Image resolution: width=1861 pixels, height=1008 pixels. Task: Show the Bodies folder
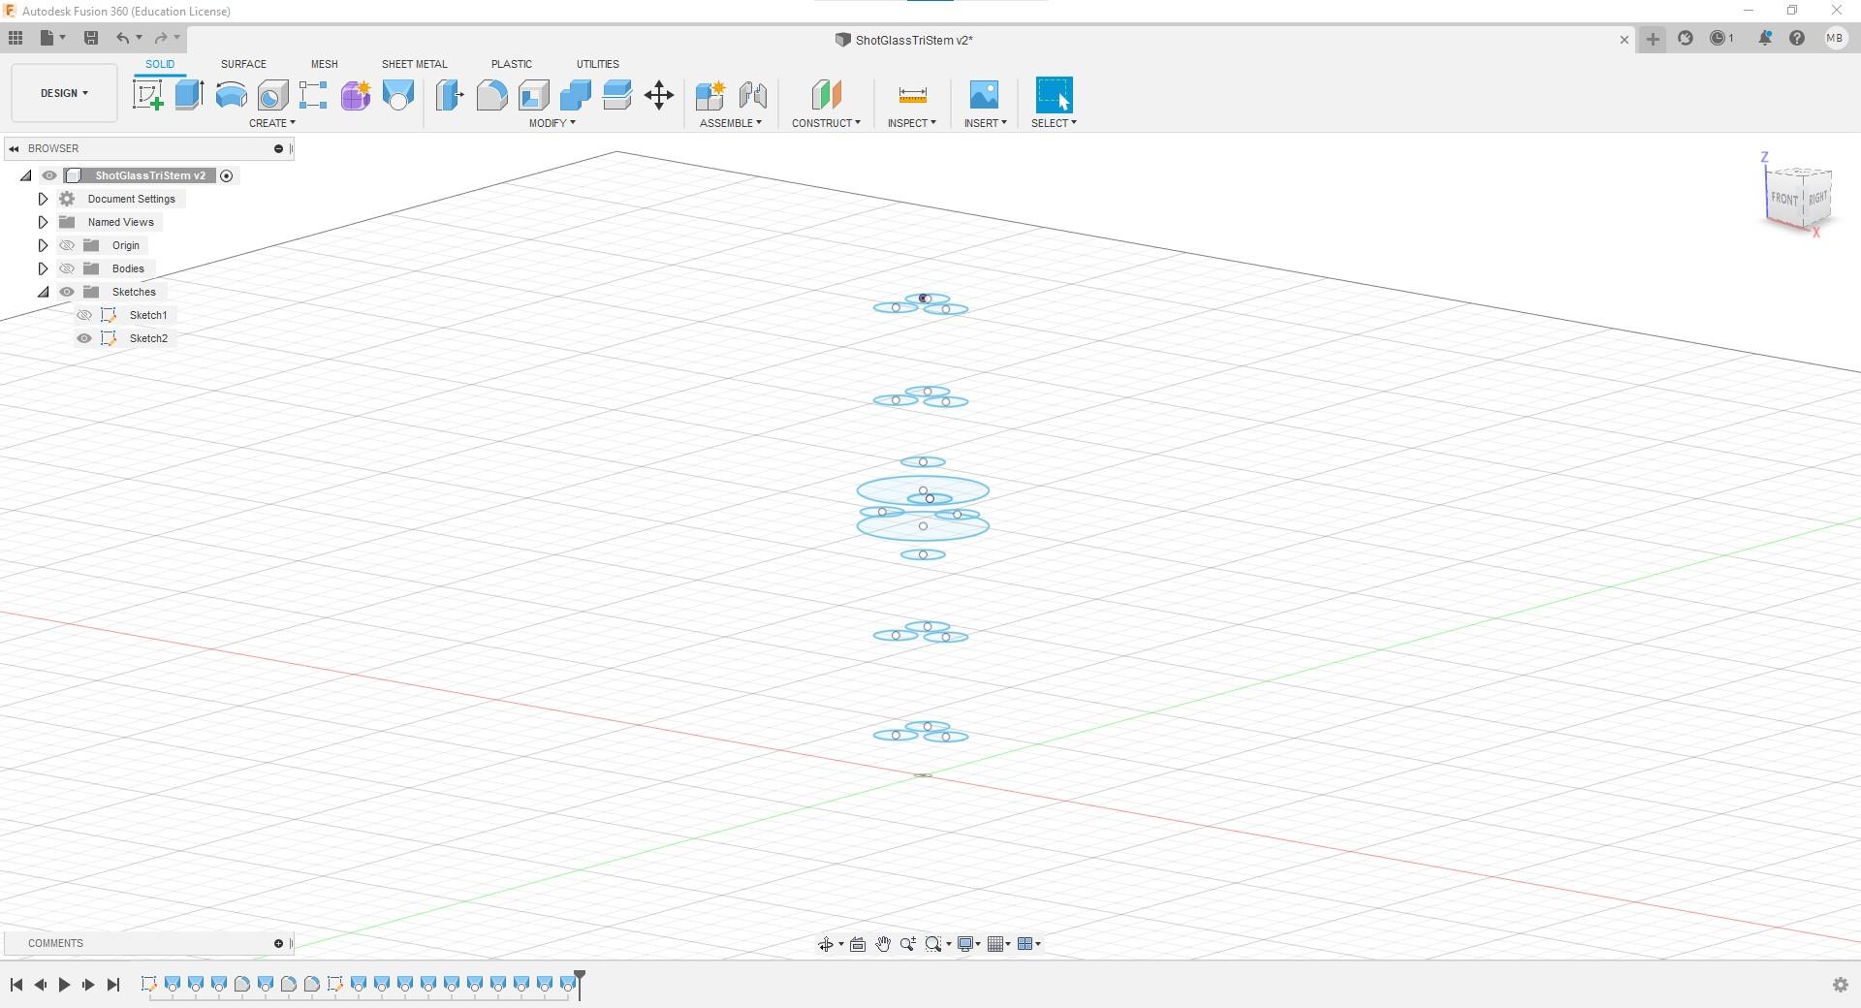click(x=67, y=268)
